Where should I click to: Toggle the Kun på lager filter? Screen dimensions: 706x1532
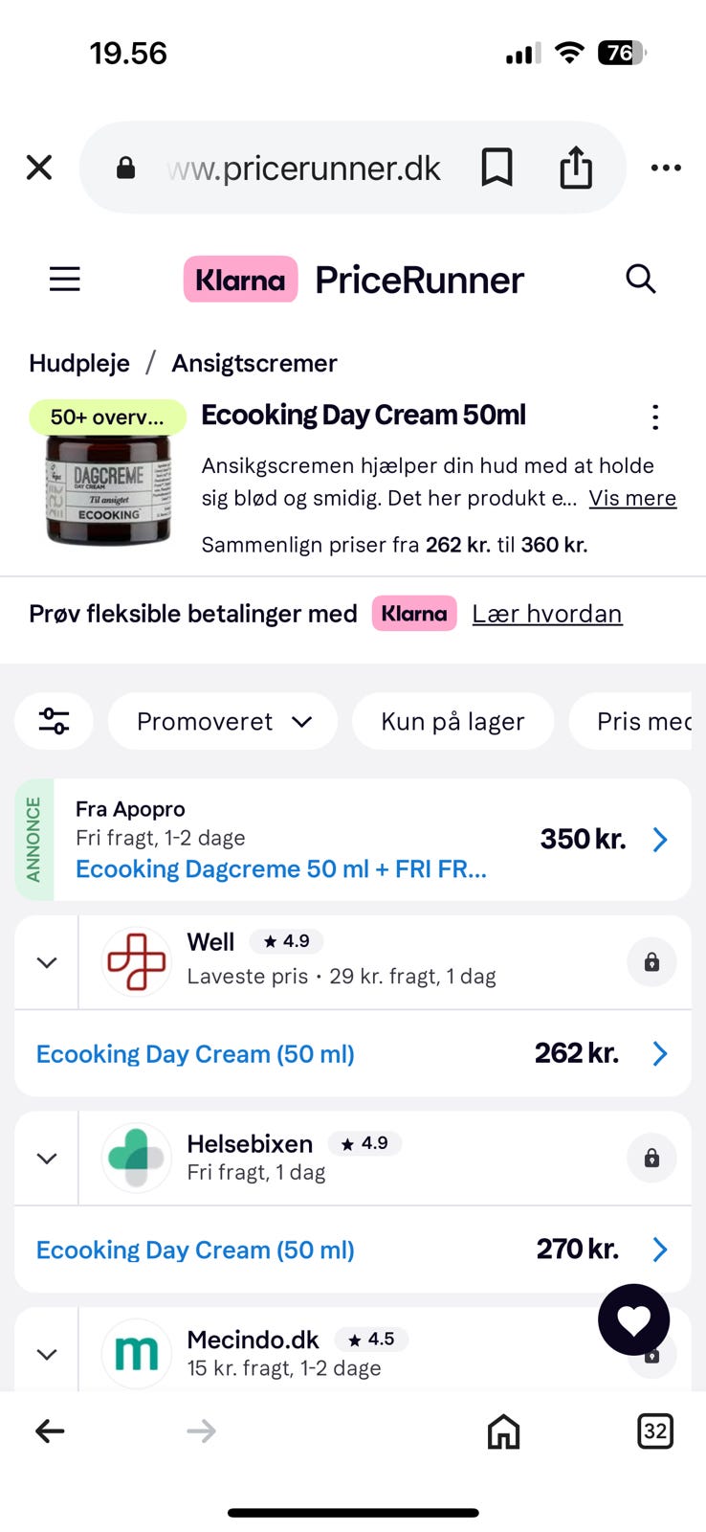coord(452,721)
